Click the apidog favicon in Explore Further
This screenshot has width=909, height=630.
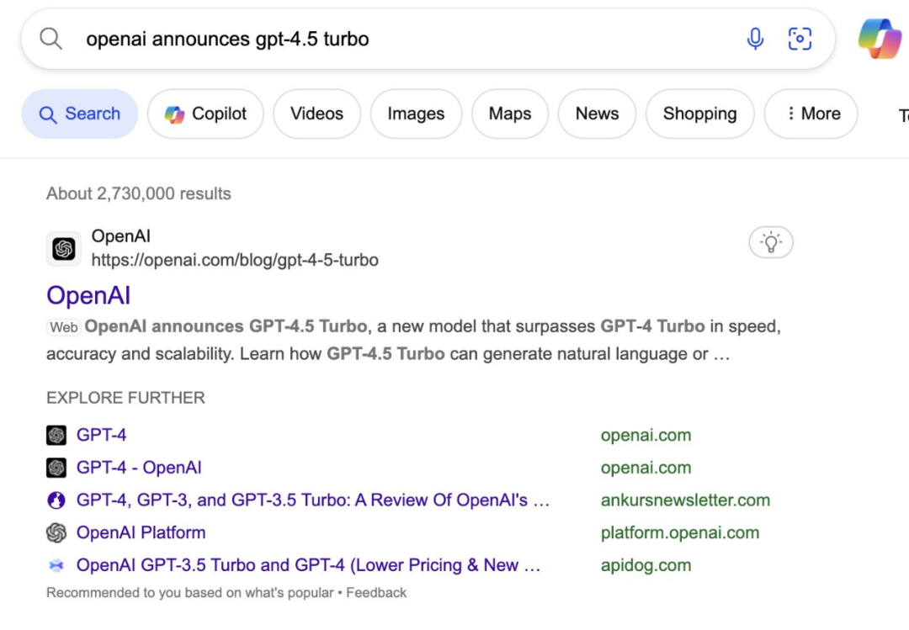coord(56,565)
